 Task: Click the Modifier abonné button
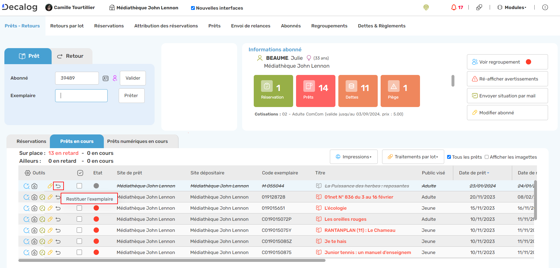[507, 113]
